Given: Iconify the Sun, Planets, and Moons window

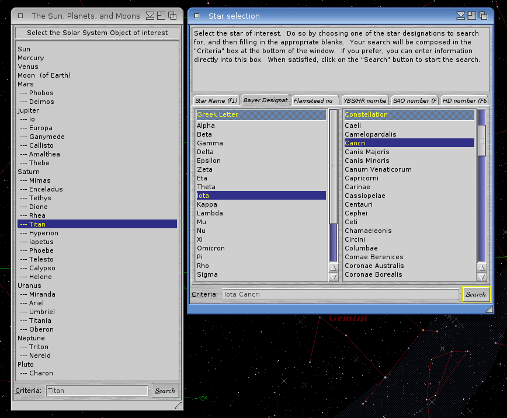Looking at the screenshot, I should pyautogui.click(x=150, y=16).
